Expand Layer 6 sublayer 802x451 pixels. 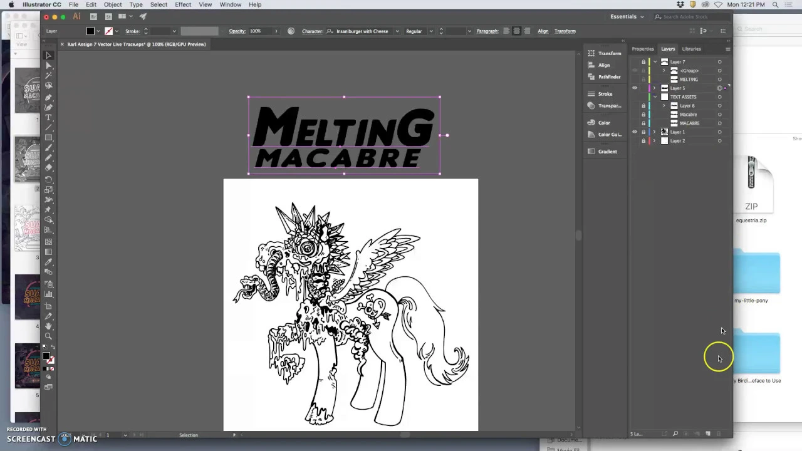664,106
